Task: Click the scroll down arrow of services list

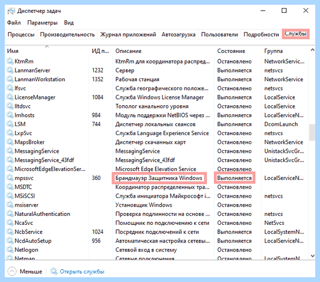Action: coord(312,256)
